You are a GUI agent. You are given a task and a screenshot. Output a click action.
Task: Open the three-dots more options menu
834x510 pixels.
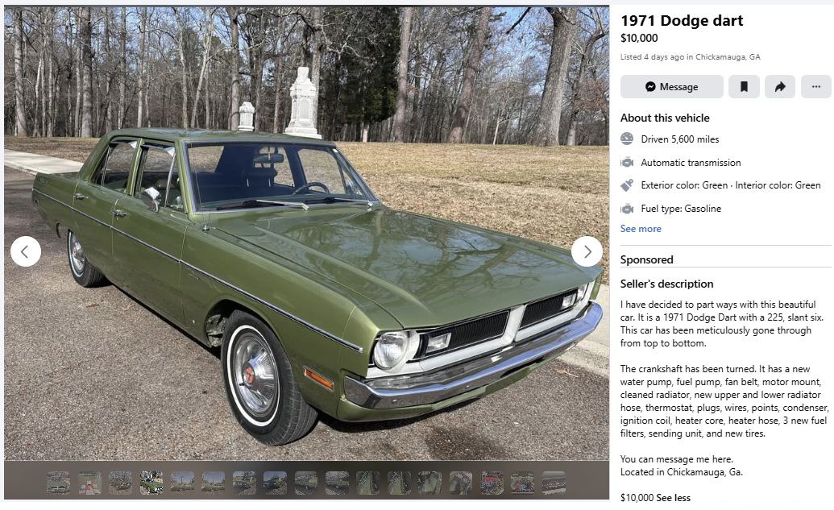[x=816, y=87]
